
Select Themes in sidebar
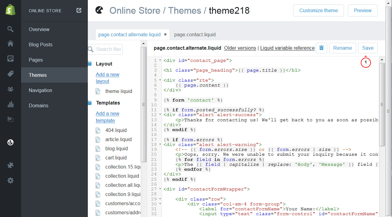54,75
